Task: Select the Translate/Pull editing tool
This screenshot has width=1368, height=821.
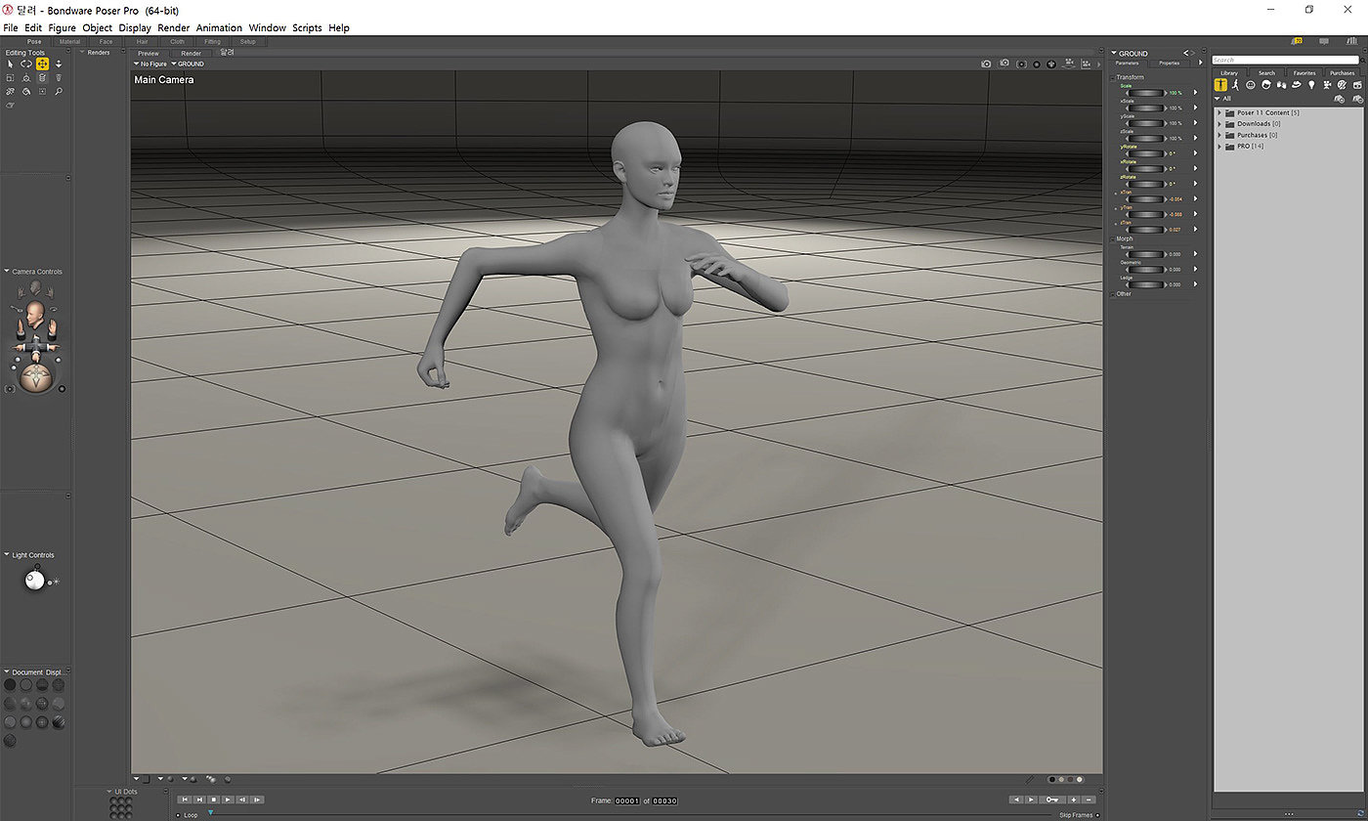Action: 42,64
